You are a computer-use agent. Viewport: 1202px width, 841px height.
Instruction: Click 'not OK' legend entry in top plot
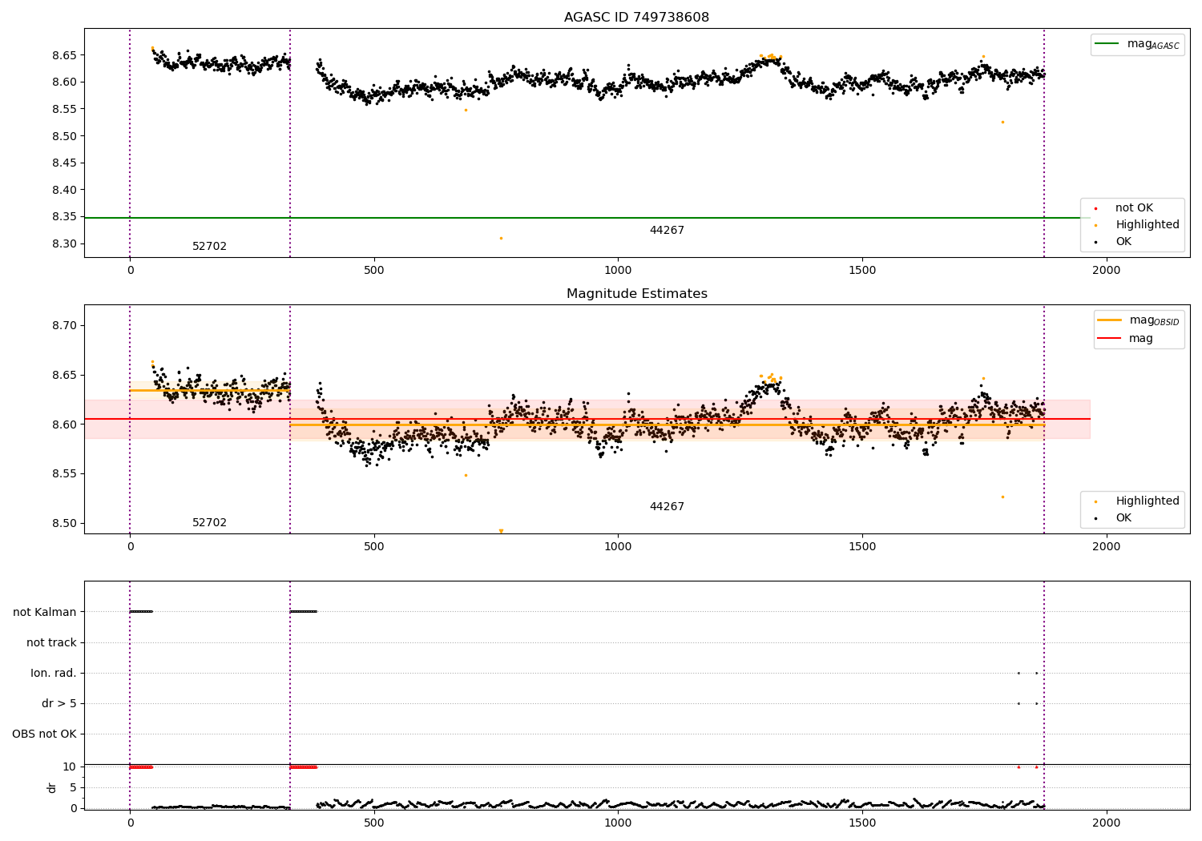pyautogui.click(x=1134, y=208)
